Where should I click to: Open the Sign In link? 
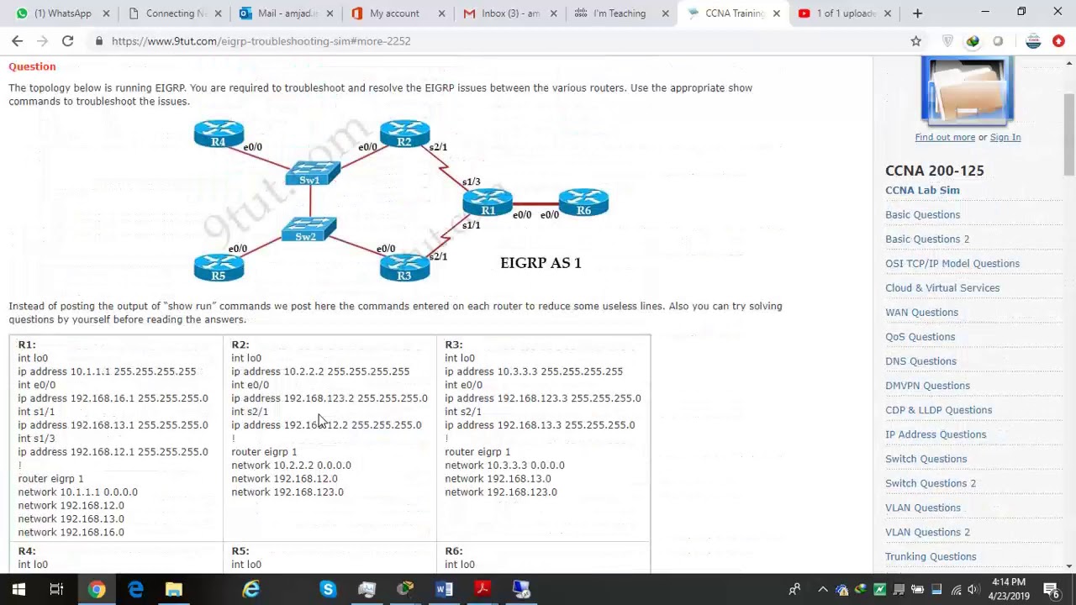pos(1005,137)
